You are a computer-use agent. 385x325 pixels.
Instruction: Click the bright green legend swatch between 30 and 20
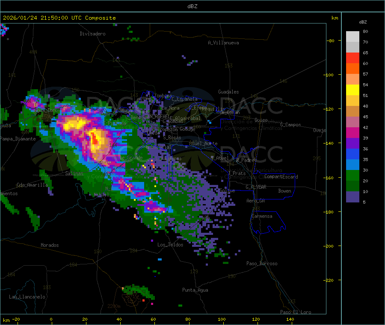click(x=352, y=176)
